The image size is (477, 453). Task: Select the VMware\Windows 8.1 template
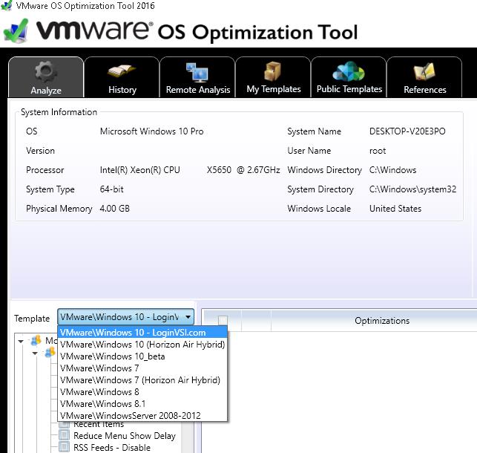(142, 404)
